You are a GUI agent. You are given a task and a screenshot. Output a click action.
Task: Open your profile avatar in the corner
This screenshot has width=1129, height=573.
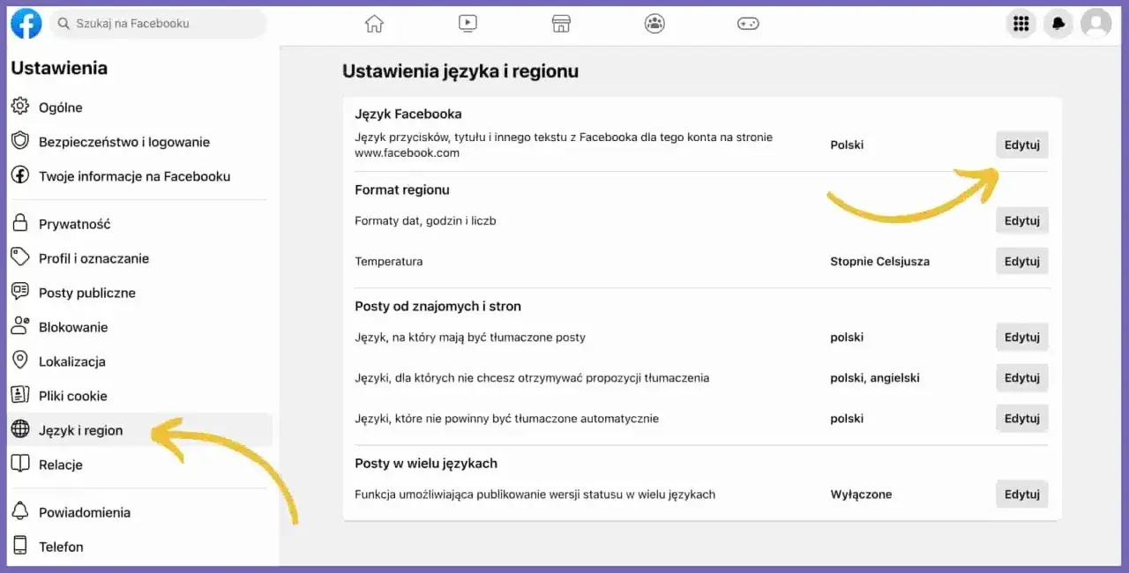(x=1095, y=24)
